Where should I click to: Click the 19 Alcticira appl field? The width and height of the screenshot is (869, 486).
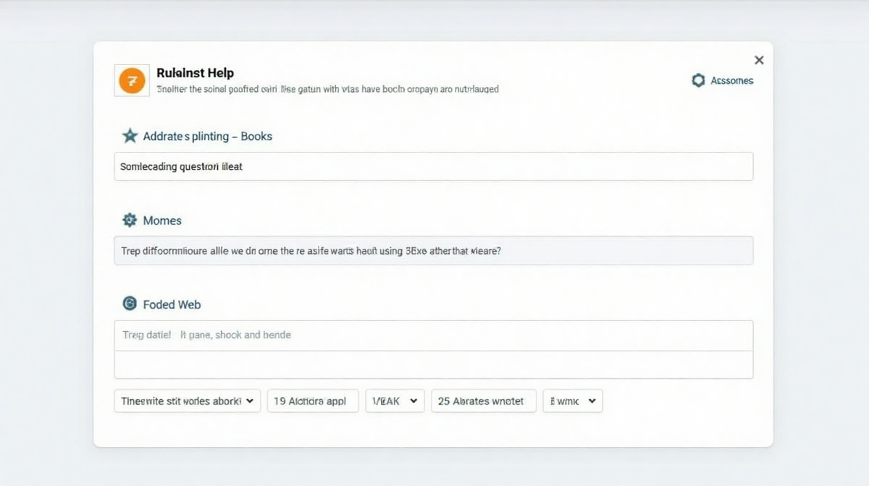tap(313, 401)
